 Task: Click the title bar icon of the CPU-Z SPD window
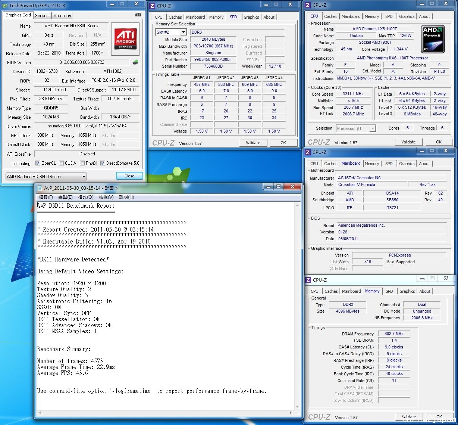click(x=152, y=6)
